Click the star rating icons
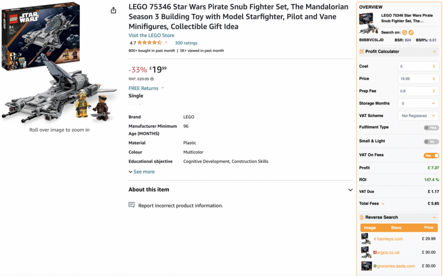The height and width of the screenshot is (276, 443). 149,43
